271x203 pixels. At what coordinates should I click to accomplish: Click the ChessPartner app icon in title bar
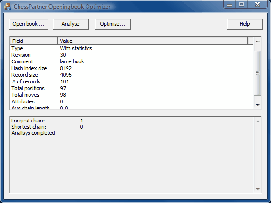7,7
